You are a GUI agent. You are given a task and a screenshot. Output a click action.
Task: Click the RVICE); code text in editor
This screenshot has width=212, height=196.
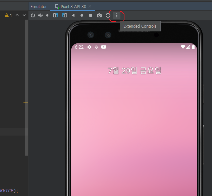tap(9, 191)
